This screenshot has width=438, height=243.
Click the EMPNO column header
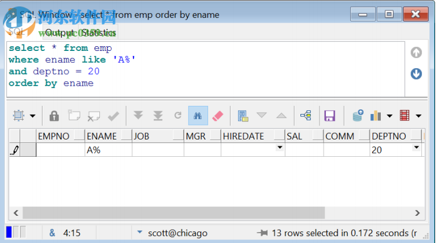61,136
